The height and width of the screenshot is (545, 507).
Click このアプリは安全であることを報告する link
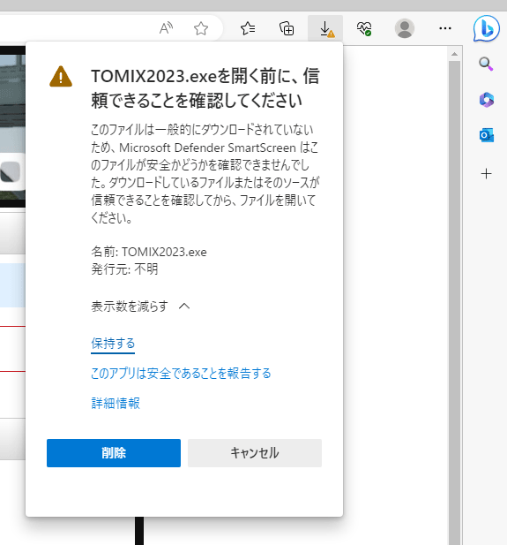pyautogui.click(x=181, y=374)
